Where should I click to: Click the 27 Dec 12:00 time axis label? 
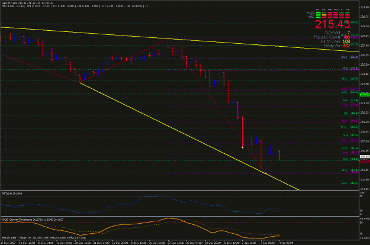176,243
